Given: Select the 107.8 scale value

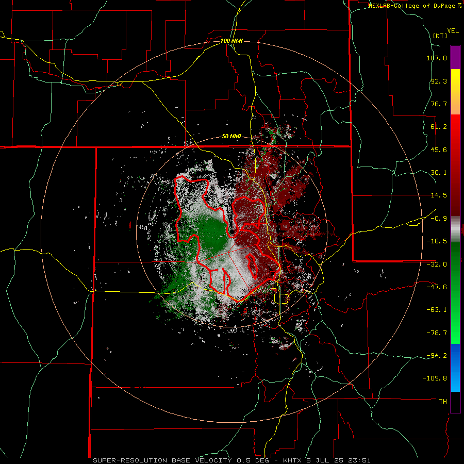Looking at the screenshot, I should 437,58.
